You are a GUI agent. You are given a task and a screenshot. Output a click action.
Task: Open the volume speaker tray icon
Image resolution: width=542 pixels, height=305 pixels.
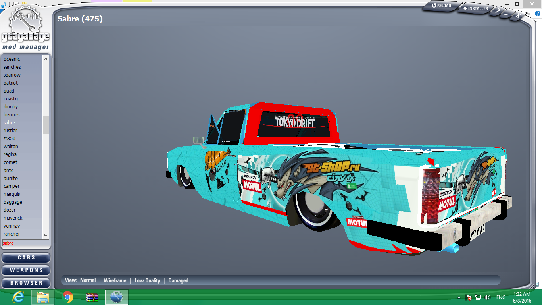(488, 297)
